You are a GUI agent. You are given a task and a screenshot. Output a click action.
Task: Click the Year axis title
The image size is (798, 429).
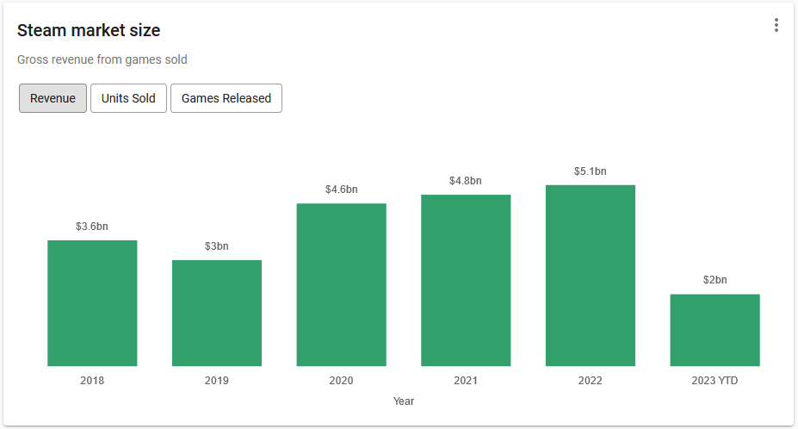404,401
